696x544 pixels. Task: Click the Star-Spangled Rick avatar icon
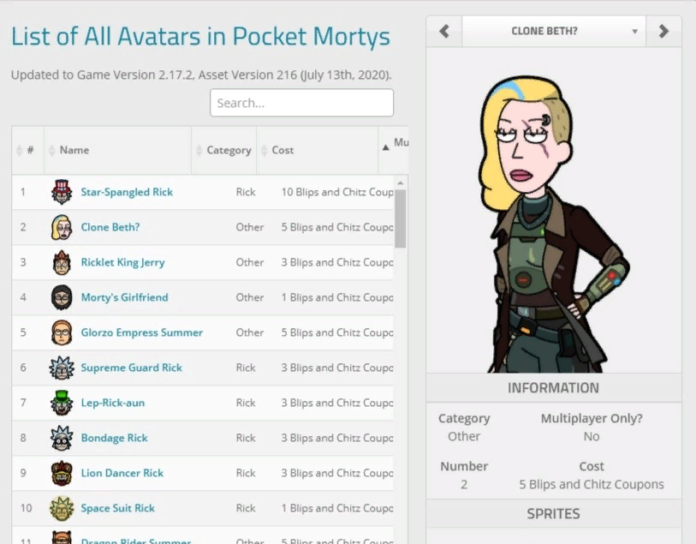tap(62, 192)
